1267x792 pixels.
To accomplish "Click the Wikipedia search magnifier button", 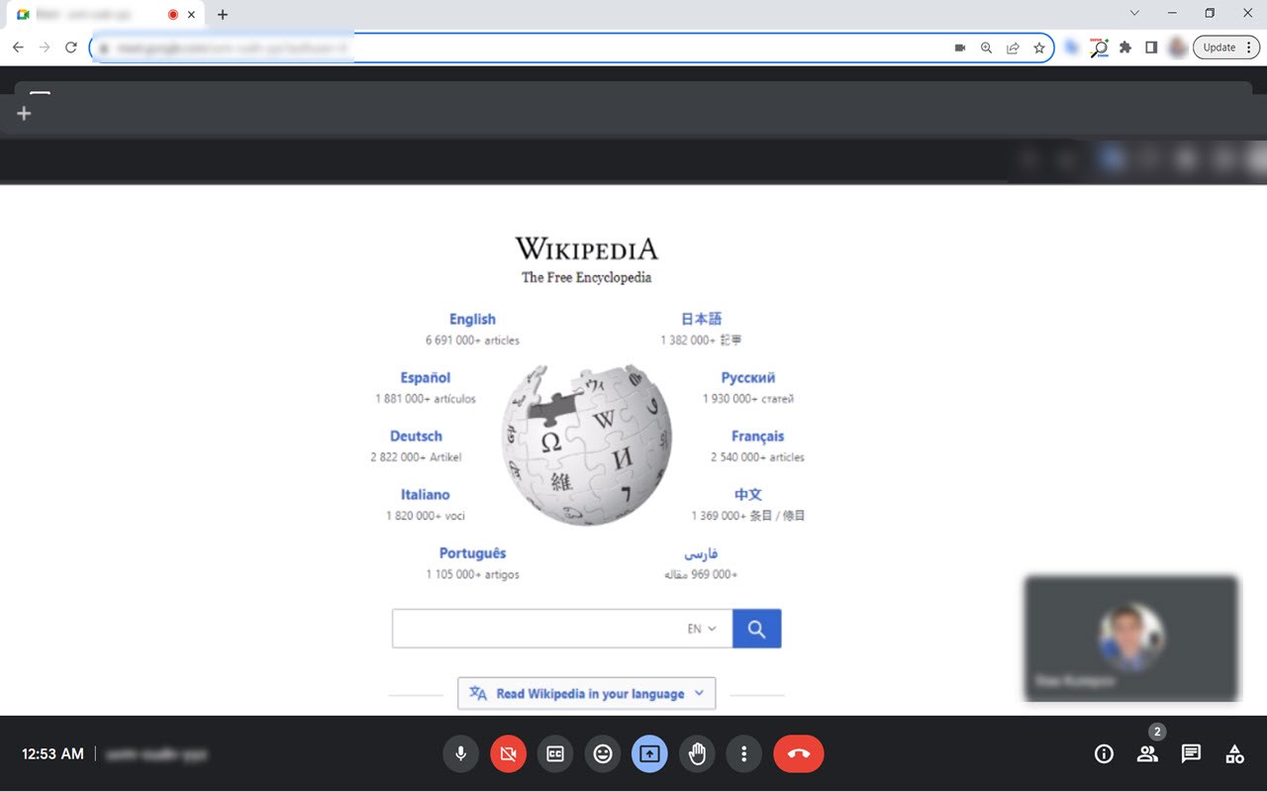I will [x=756, y=629].
